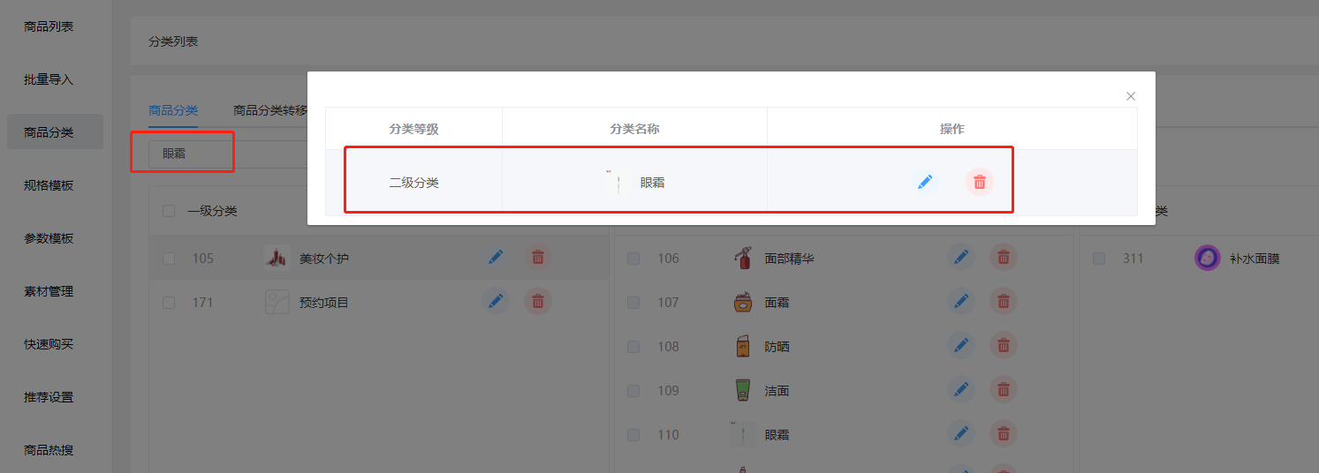1319x473 pixels.
Task: Tick the checkbox for row 171 预约项目
Action: pos(169,303)
